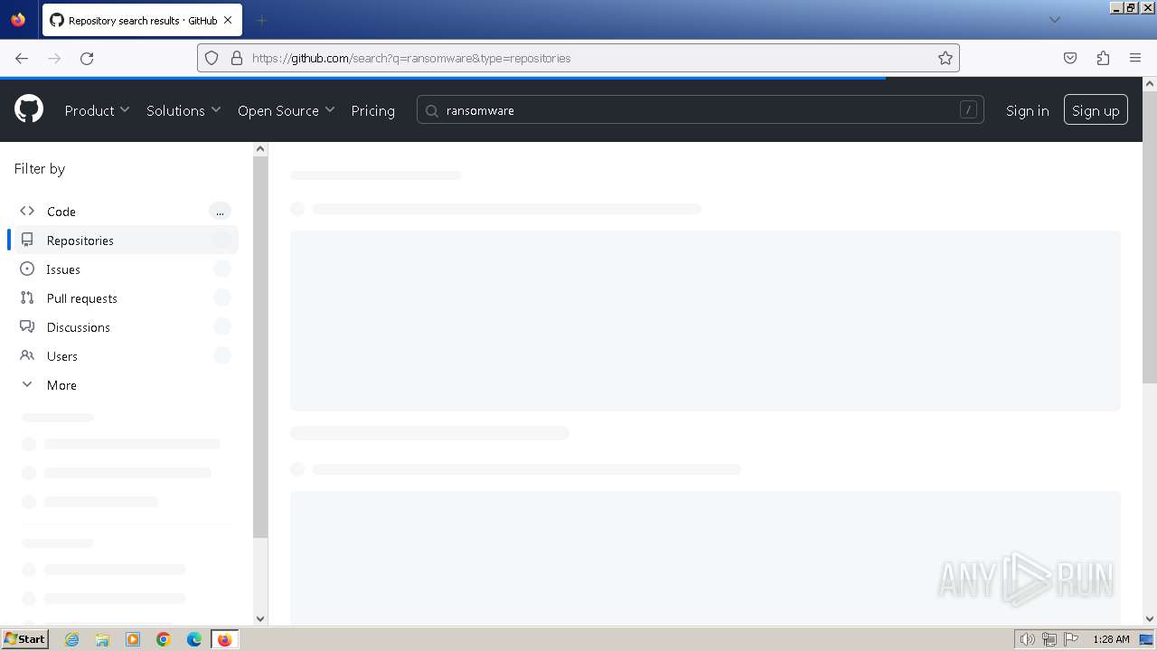Click the Code filter icon in sidebar
The height and width of the screenshot is (651, 1157).
27,211
